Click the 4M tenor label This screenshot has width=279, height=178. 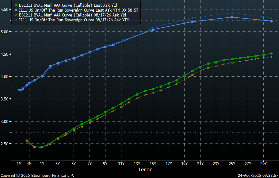tap(29, 164)
